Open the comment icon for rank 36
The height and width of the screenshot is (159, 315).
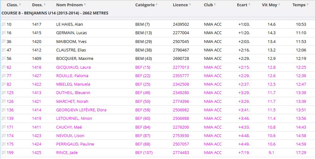(x=3, y=42)
